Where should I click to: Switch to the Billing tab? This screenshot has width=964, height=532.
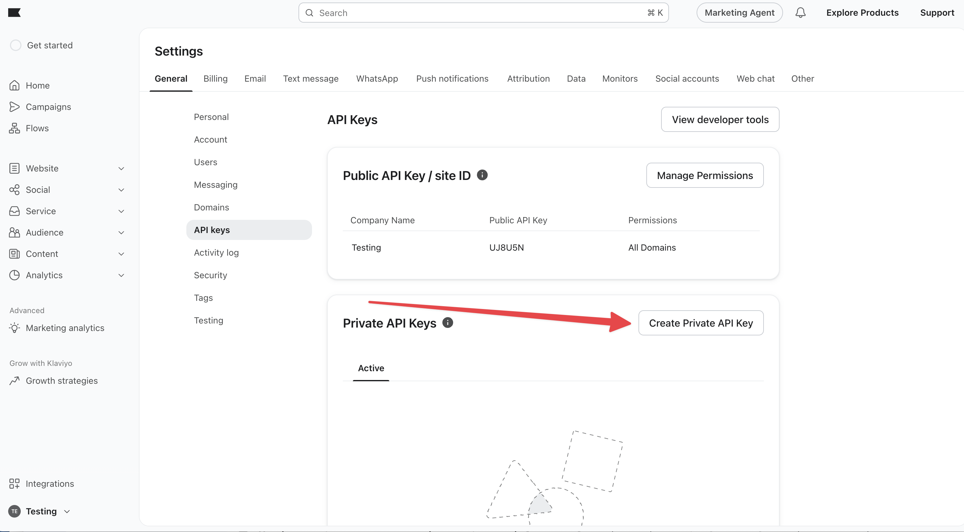coord(215,79)
